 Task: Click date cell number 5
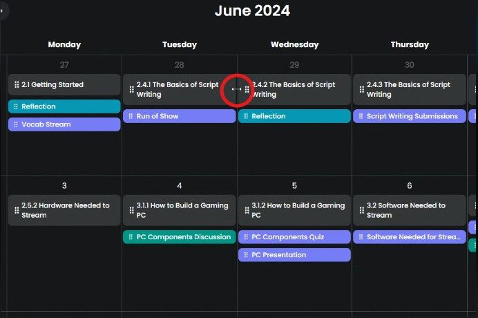point(294,185)
